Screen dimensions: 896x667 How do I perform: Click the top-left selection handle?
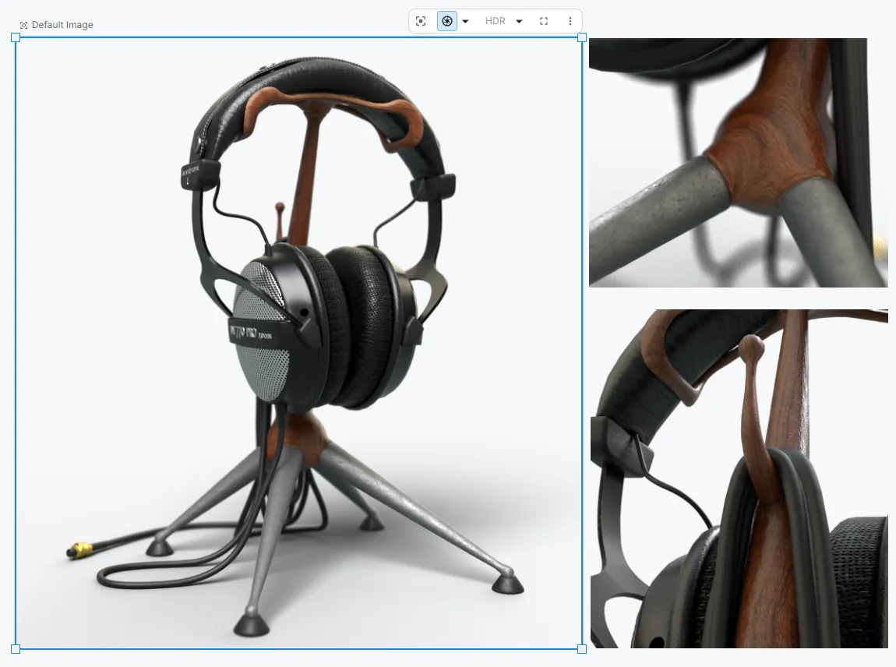point(16,37)
